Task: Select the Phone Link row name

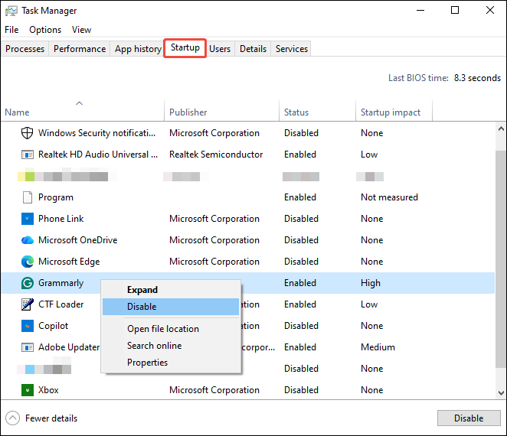Action: coord(61,219)
